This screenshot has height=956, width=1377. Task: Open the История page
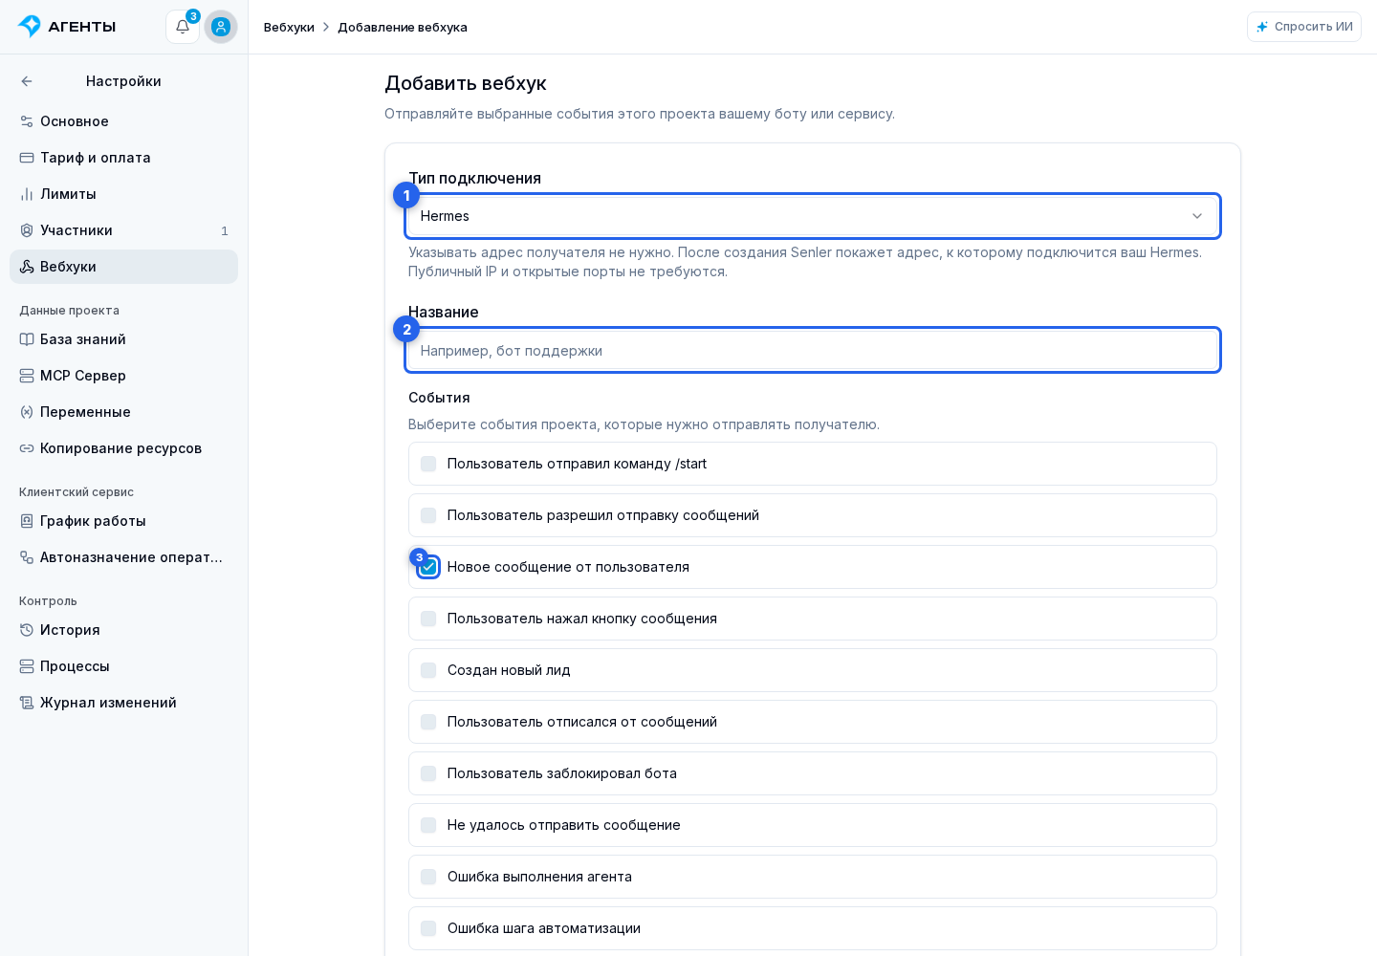click(123, 630)
